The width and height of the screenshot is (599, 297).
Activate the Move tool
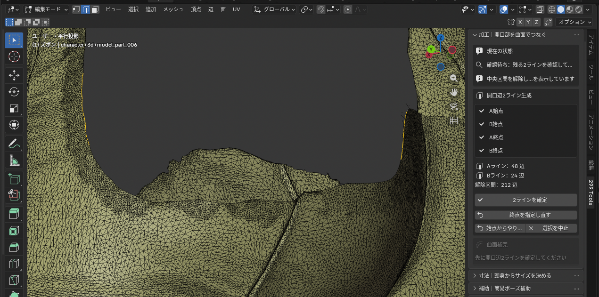[x=14, y=75]
